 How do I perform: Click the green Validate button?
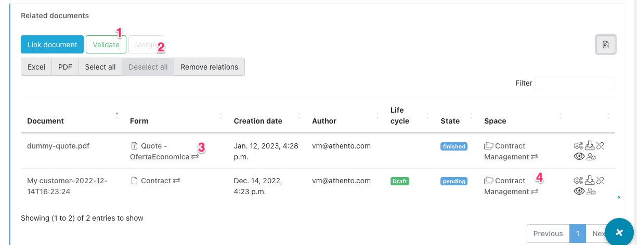point(106,45)
